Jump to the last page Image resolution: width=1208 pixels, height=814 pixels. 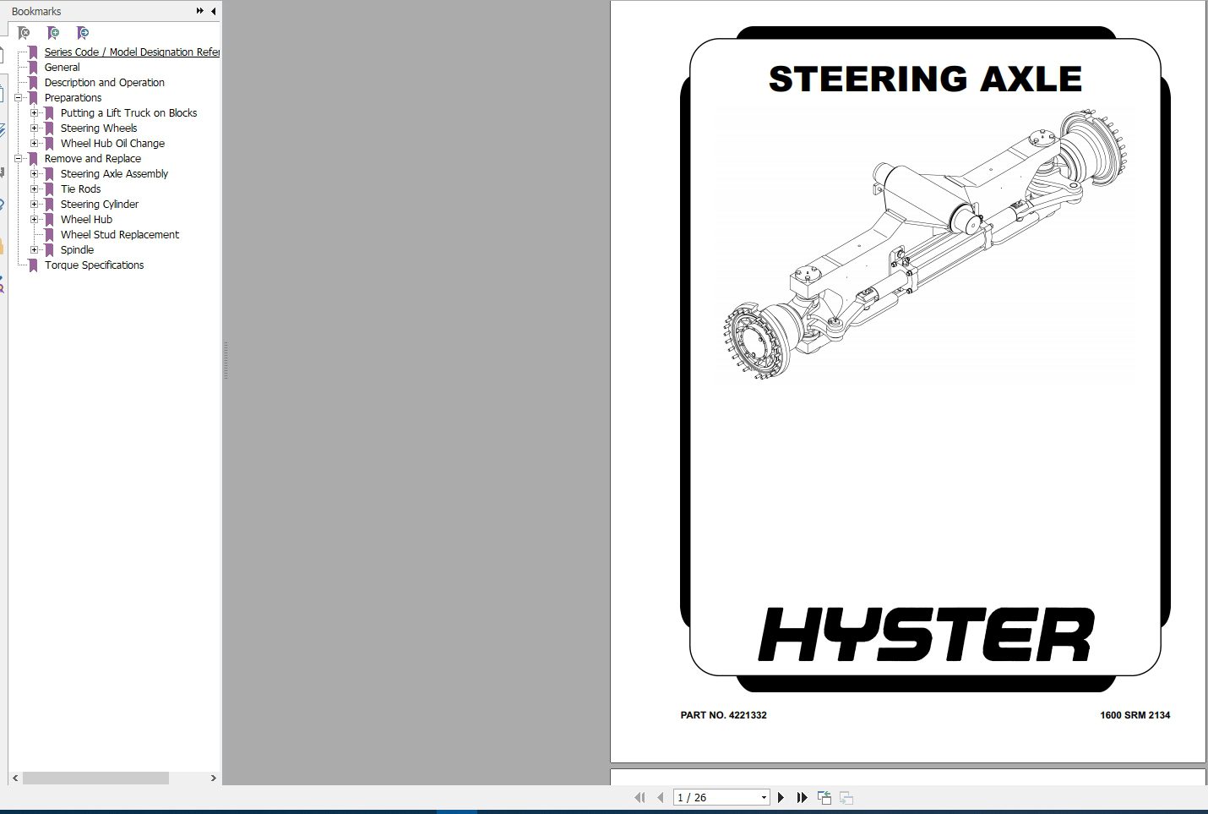(x=802, y=797)
